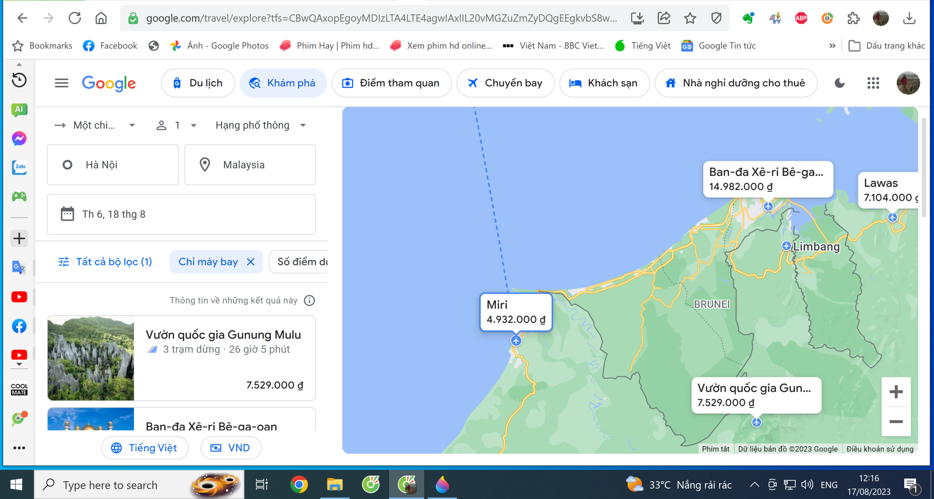Bookmark this page with the star icon

click(690, 18)
